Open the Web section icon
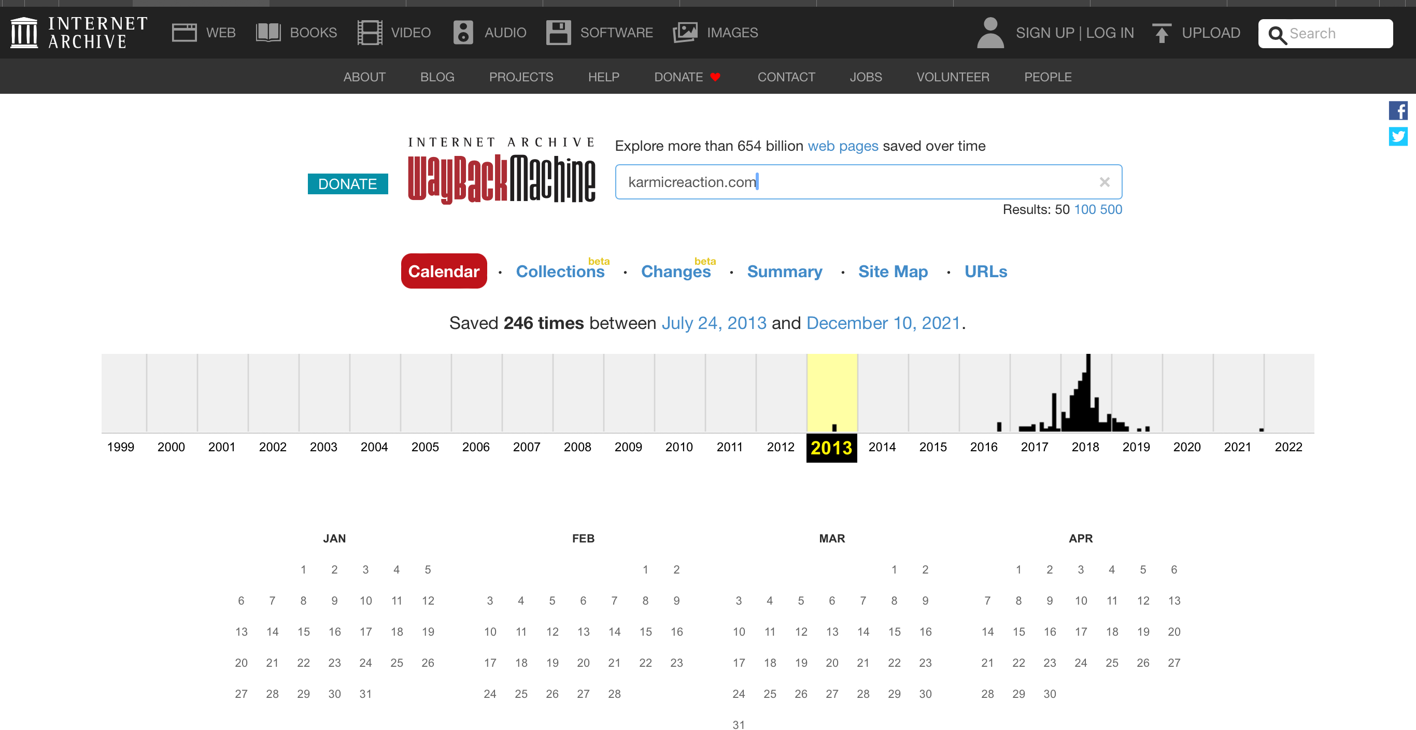The width and height of the screenshot is (1416, 730). (184, 33)
